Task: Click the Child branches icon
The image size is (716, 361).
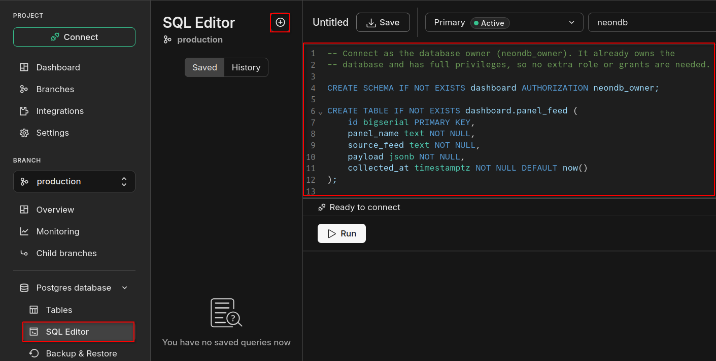Action: tap(24, 253)
